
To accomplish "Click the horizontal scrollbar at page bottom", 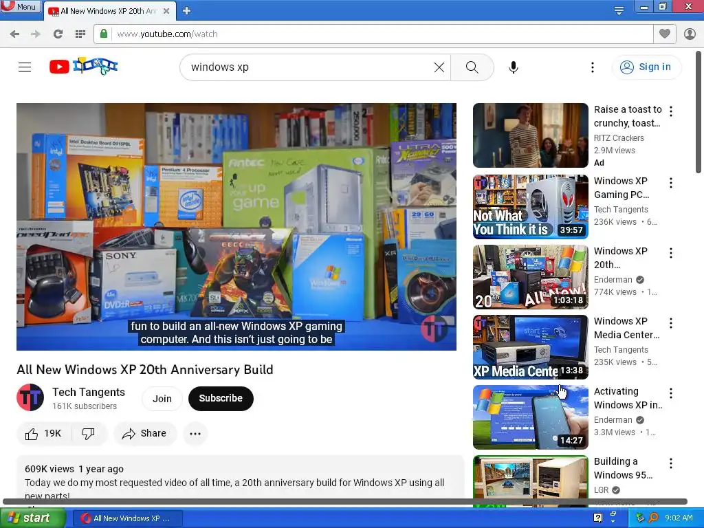I will 345,501.
